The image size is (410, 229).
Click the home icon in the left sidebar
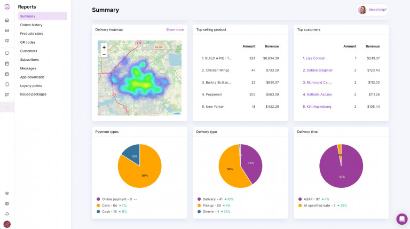(7, 20)
